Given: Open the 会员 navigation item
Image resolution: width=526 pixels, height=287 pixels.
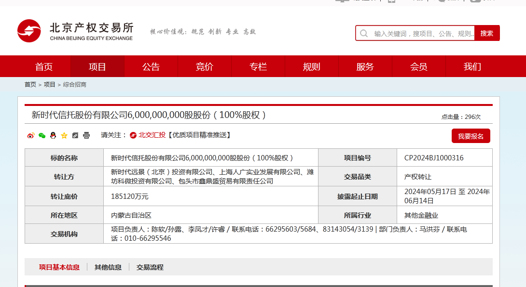Looking at the screenshot, I should coord(418,66).
